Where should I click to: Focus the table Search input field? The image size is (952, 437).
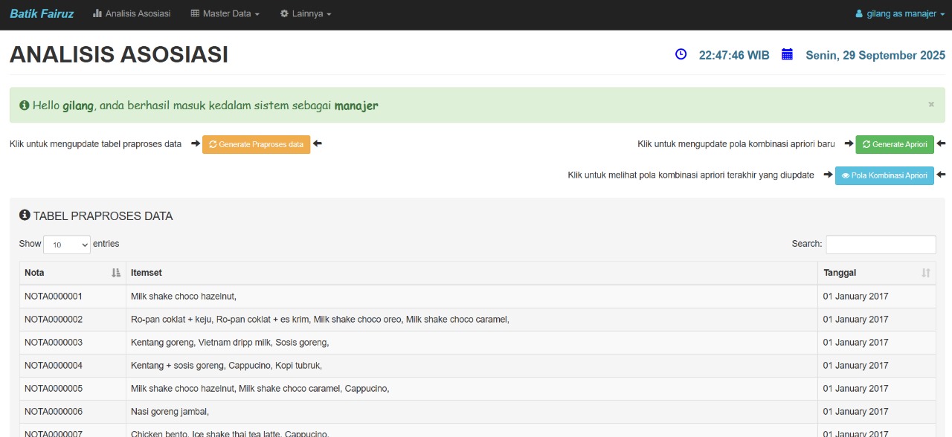[x=881, y=245]
